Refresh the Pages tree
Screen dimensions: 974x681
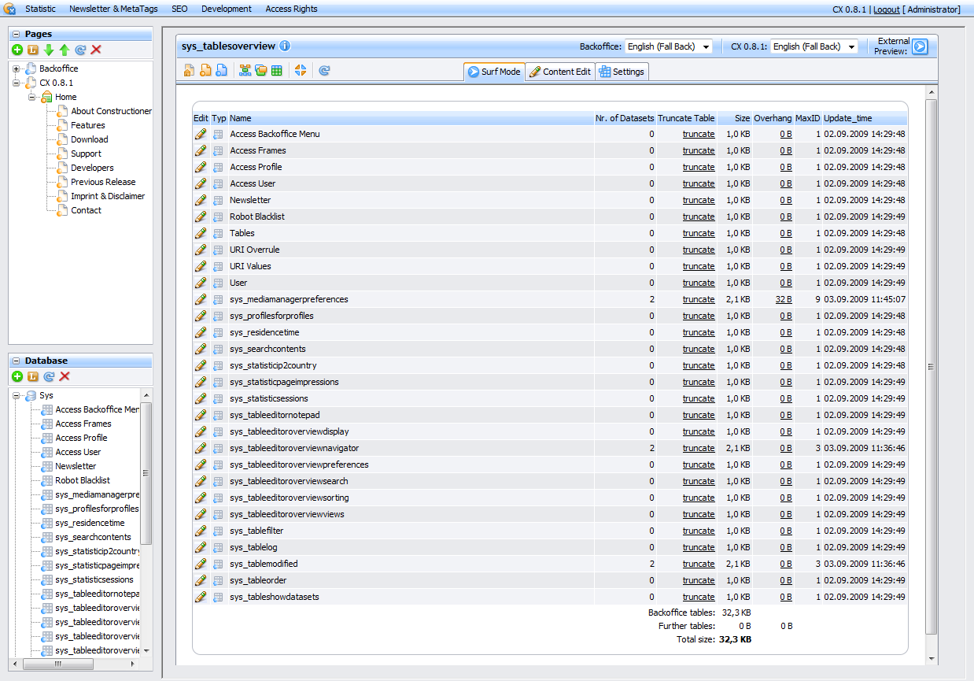[80, 50]
